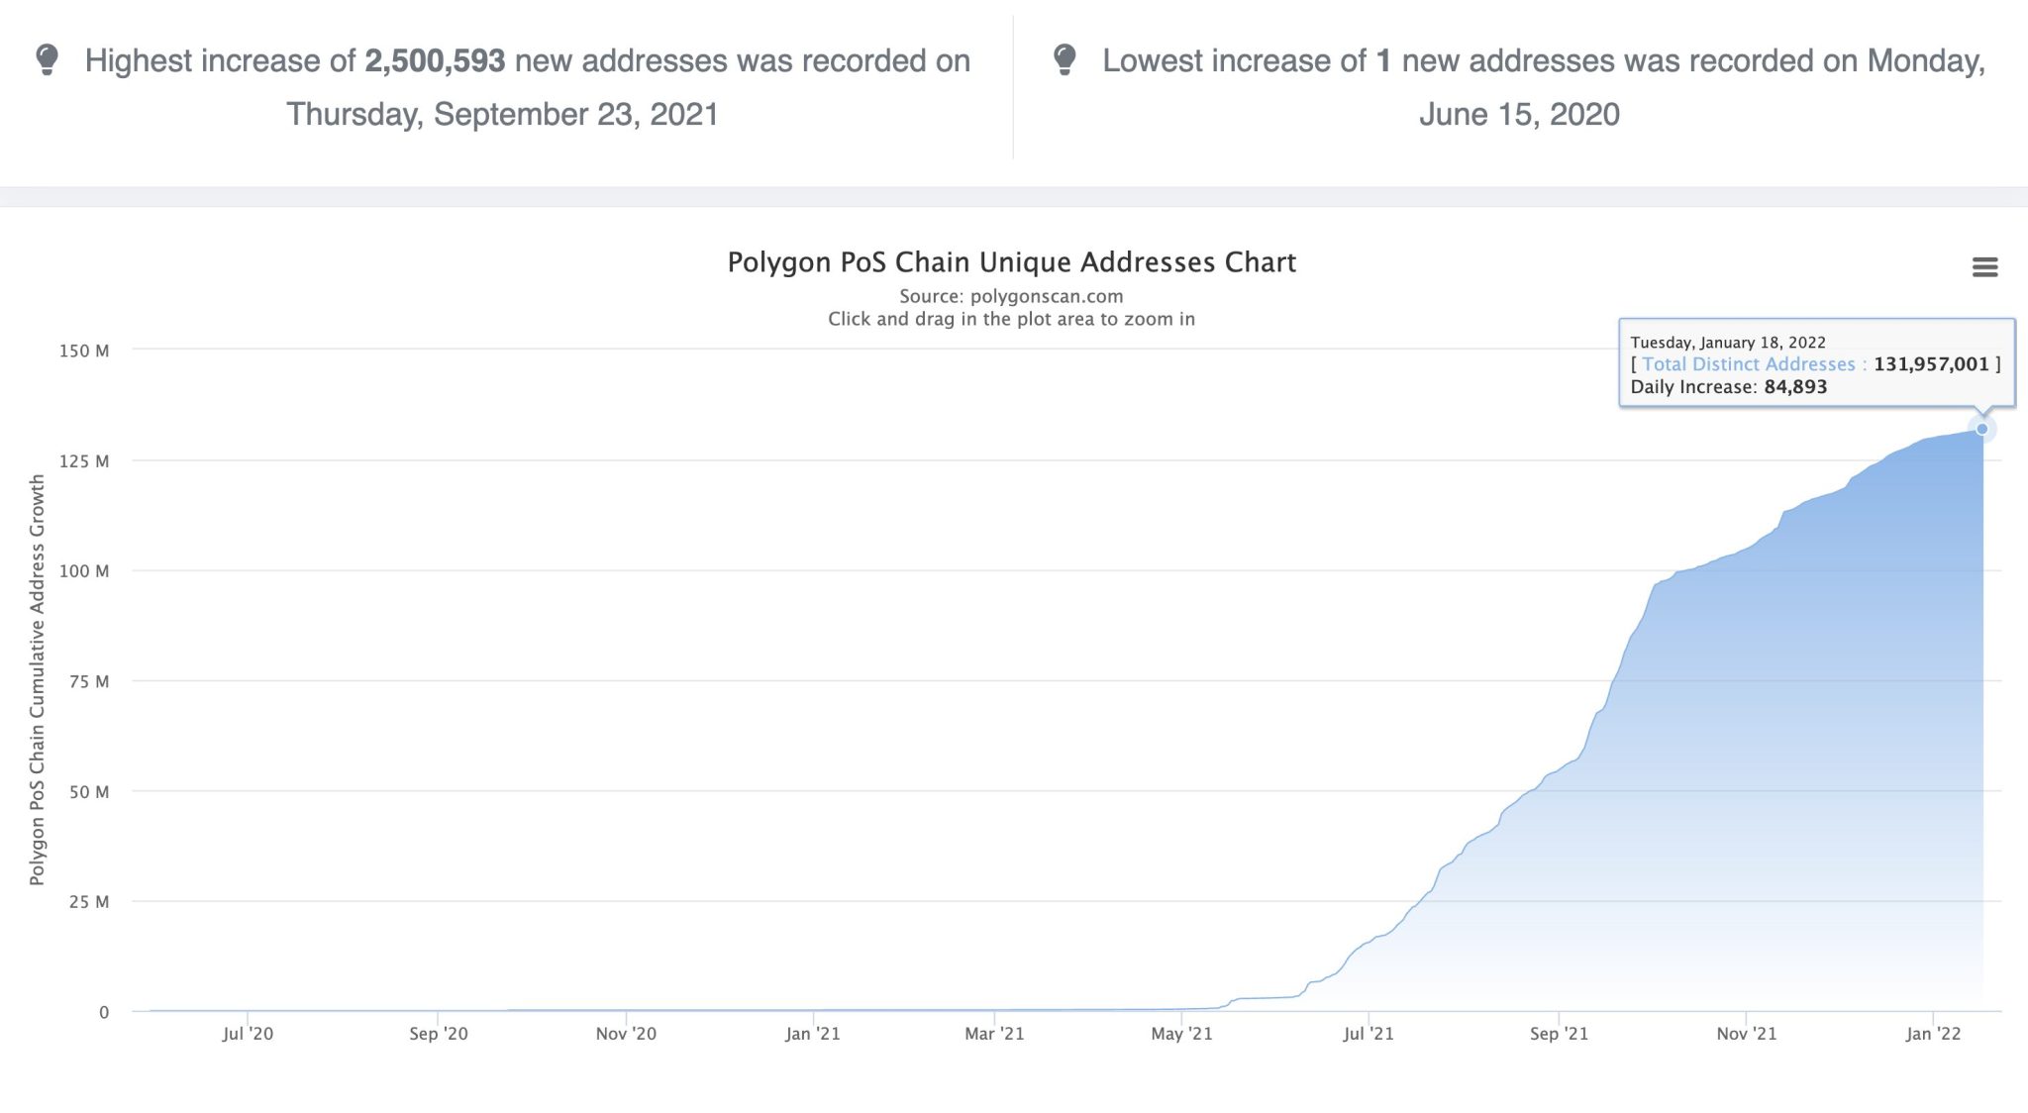Click the Jul '21 x-axis label
The width and height of the screenshot is (2028, 1113).
[1369, 1034]
